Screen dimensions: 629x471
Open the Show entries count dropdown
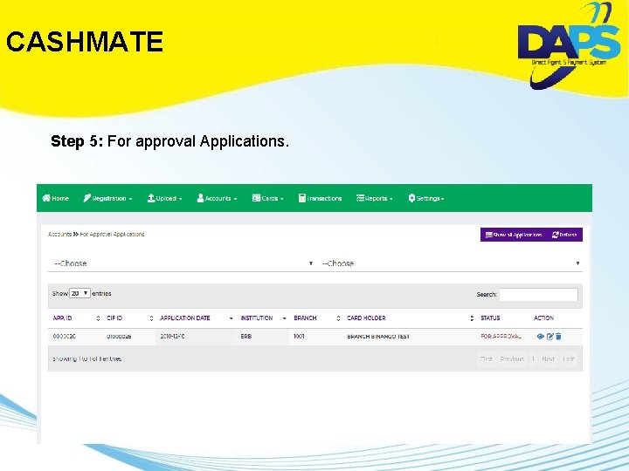[x=79, y=293]
